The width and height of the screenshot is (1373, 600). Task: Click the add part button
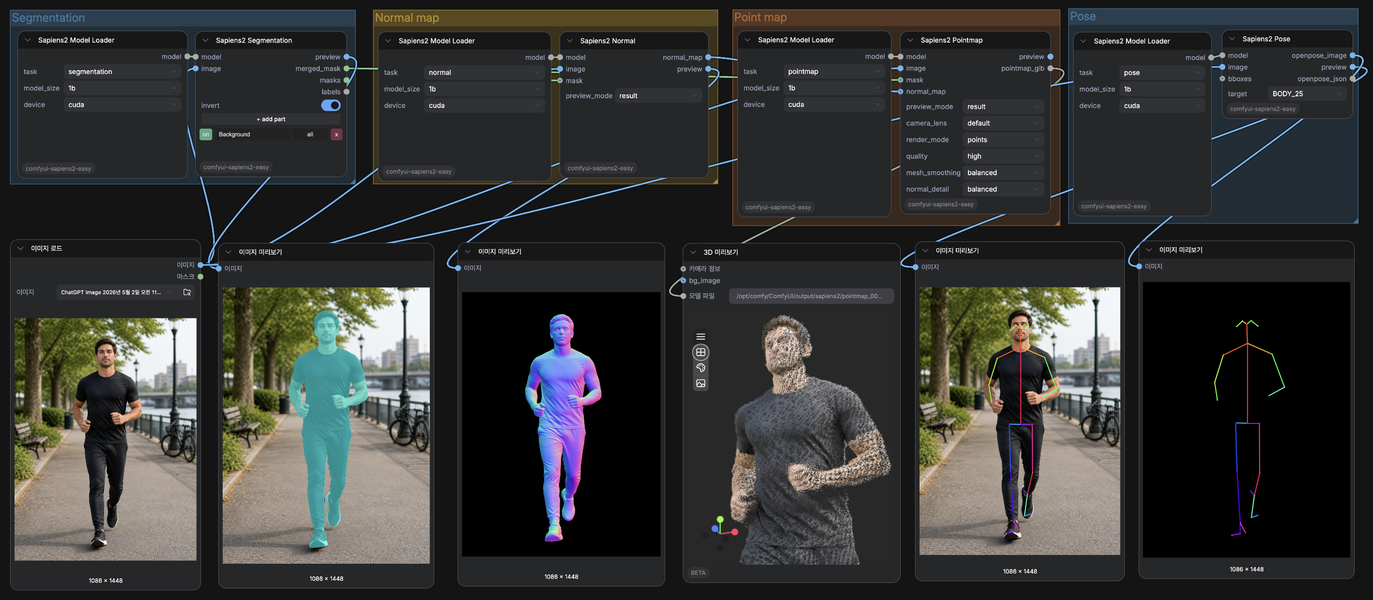coord(271,119)
